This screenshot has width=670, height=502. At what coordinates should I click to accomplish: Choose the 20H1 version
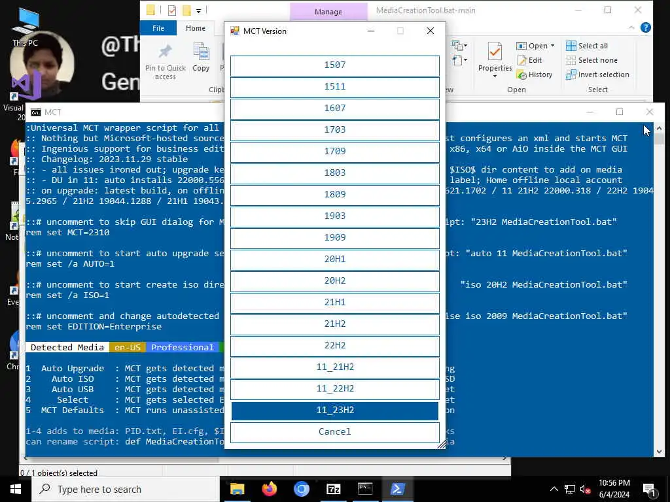[x=334, y=259]
